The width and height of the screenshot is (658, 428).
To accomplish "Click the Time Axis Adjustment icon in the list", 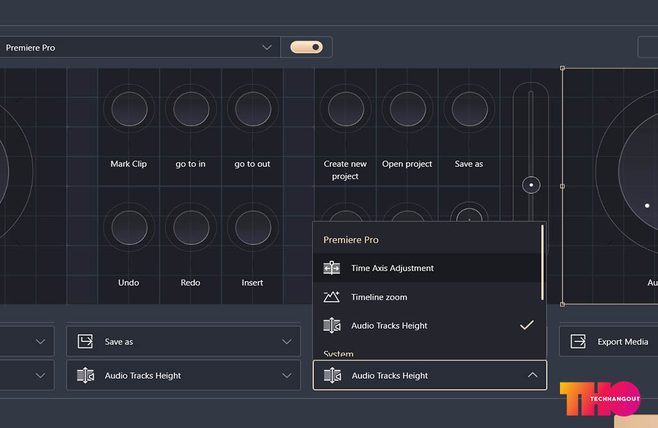I will tap(331, 268).
